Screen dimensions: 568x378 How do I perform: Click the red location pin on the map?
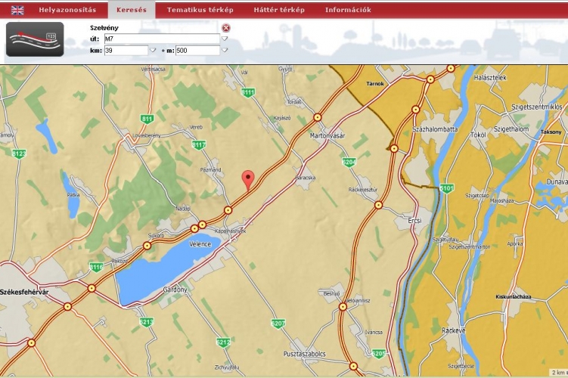tap(248, 179)
